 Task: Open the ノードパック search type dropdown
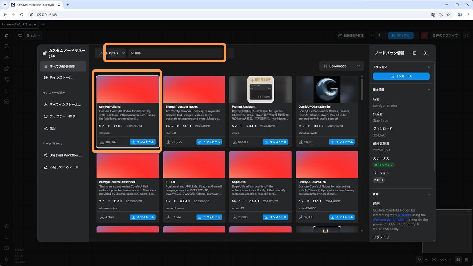(x=112, y=53)
